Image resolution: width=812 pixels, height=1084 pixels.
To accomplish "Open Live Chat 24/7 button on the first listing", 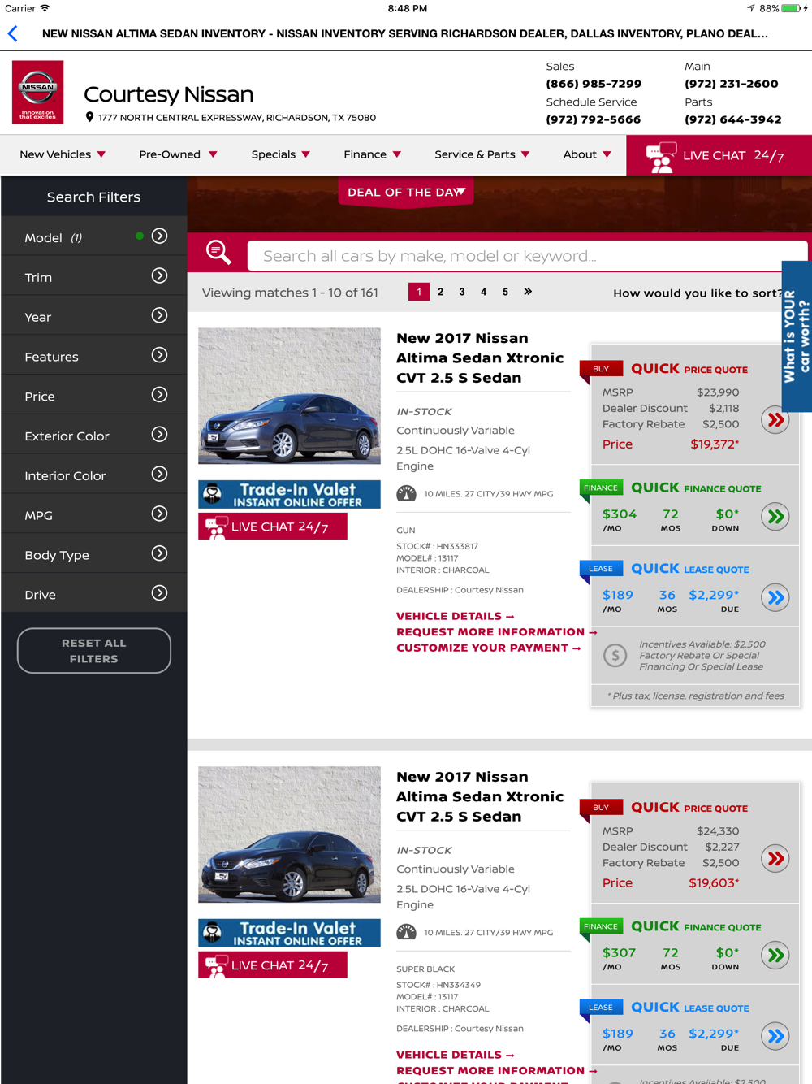I will pos(273,527).
